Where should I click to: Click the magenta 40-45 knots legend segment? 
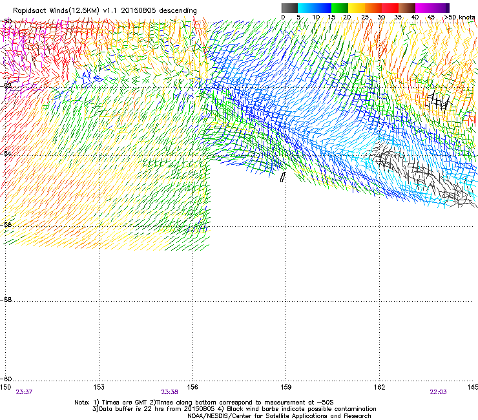tap(424, 8)
